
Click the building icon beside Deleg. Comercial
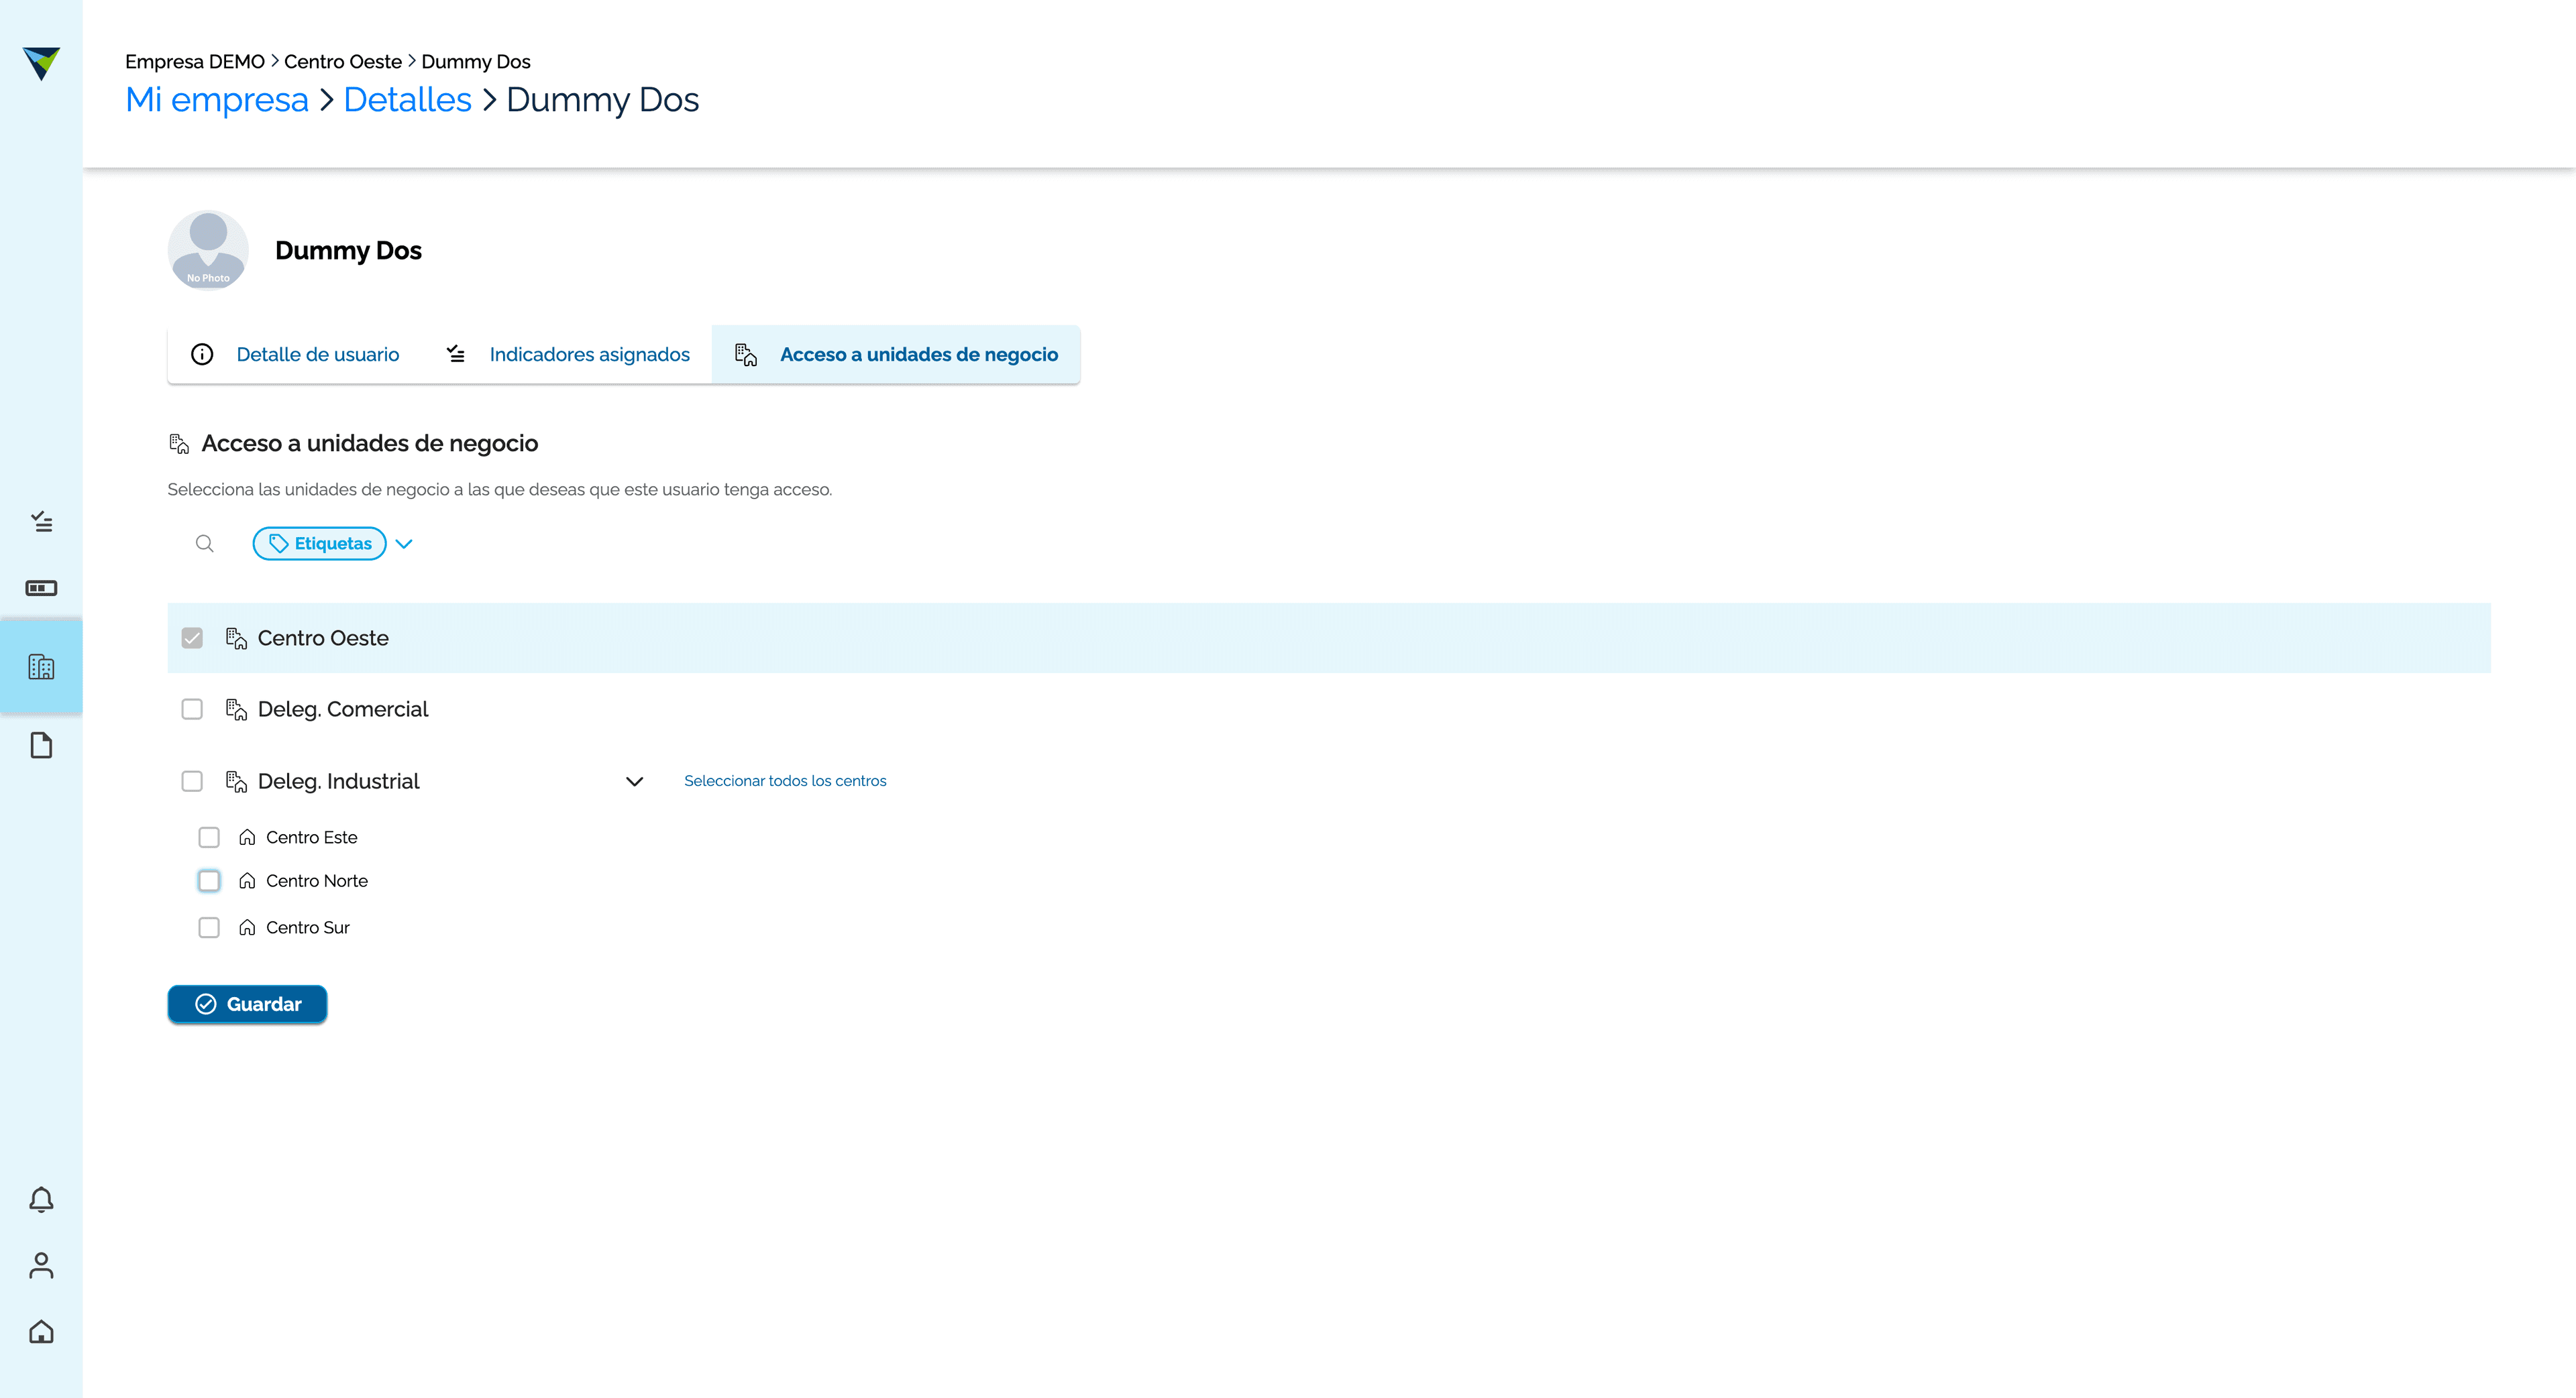click(237, 709)
